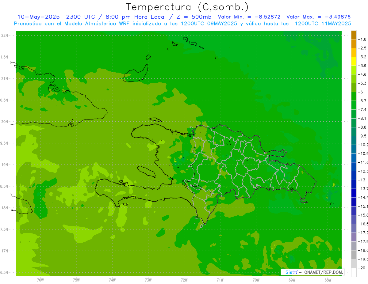Click the 'ONAMET/REP.DOM.' credit label
Image resolution: width=368 pixels, height=284 pixels.
click(x=324, y=272)
